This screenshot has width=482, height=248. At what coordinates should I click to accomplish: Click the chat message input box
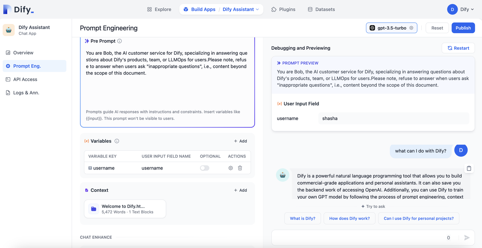(358, 237)
